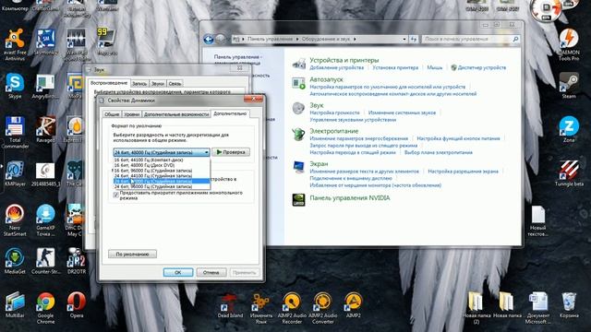Choose 24 бит, 96000 Гц option

[162, 186]
